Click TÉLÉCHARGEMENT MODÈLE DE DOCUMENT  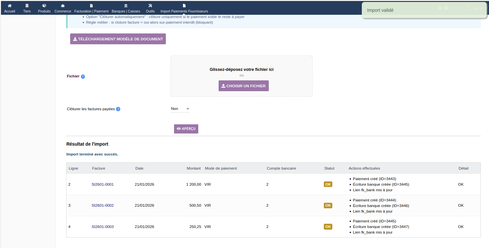tap(118, 39)
